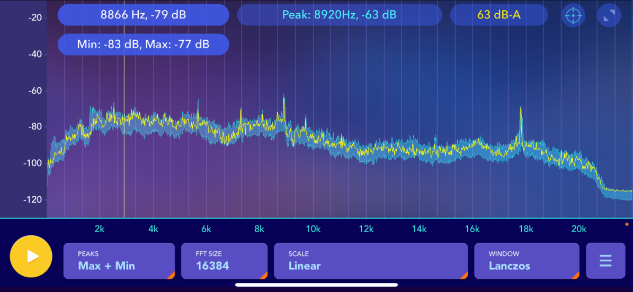Click the 14k frequency axis label
The width and height of the screenshot is (633, 292).
[x=419, y=229]
